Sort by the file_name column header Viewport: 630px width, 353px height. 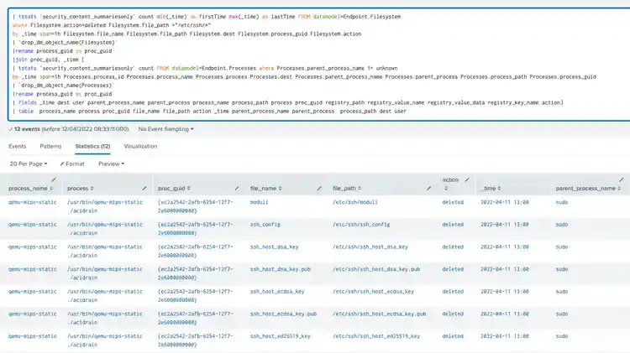coord(264,189)
